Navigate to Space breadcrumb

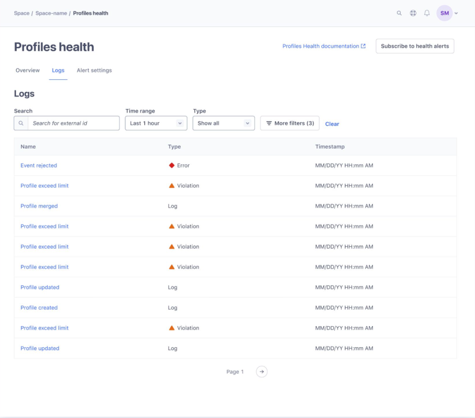click(x=21, y=13)
